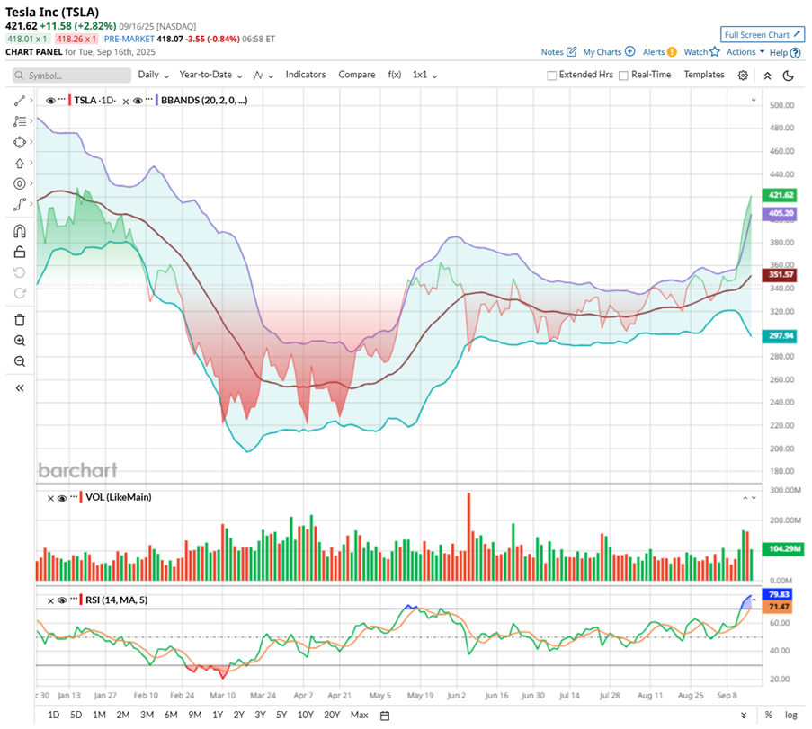The height and width of the screenshot is (729, 812).
Task: Zoom out of the chart
Action: [19, 361]
